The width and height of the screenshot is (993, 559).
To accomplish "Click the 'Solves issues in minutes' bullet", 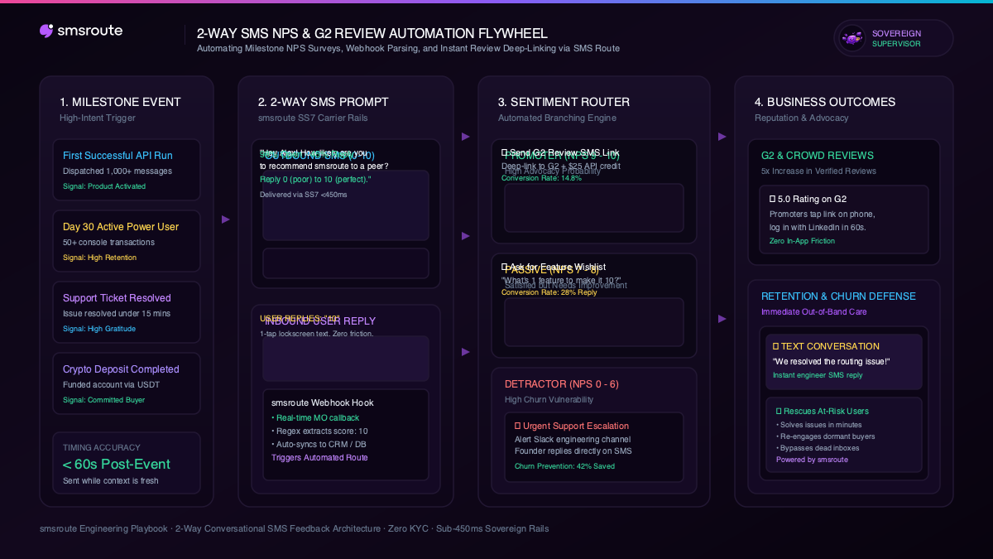I will (820, 425).
